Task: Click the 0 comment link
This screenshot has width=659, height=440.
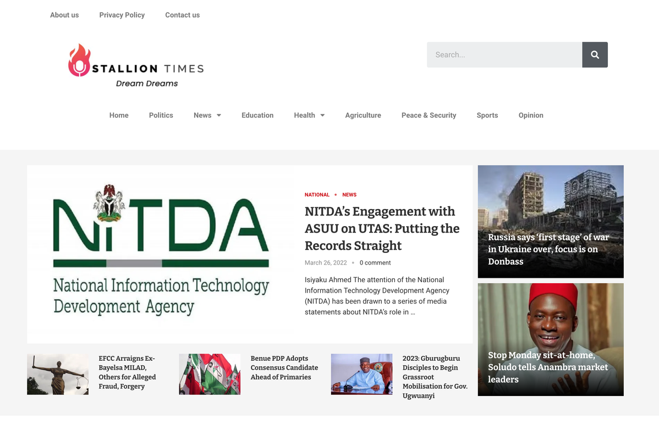Action: (x=375, y=263)
